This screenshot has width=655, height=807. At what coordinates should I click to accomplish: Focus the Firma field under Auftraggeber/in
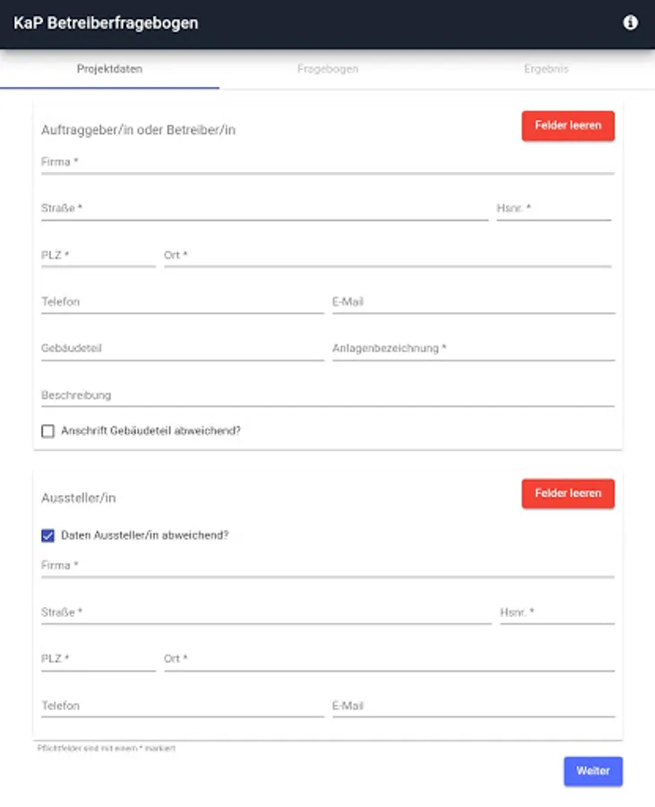(327, 162)
